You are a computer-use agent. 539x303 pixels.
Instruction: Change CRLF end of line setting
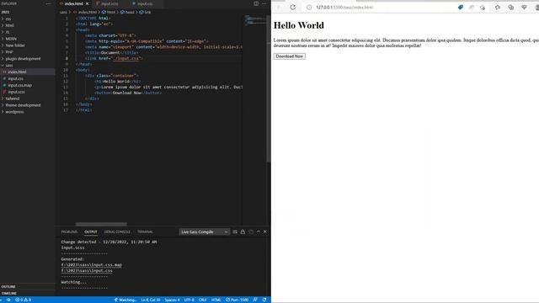point(202,300)
